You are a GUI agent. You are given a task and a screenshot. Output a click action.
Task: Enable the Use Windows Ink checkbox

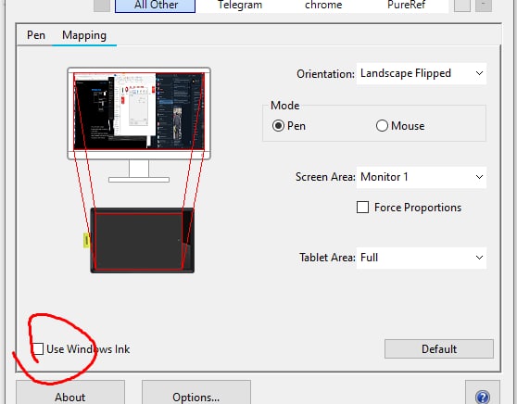pos(38,349)
